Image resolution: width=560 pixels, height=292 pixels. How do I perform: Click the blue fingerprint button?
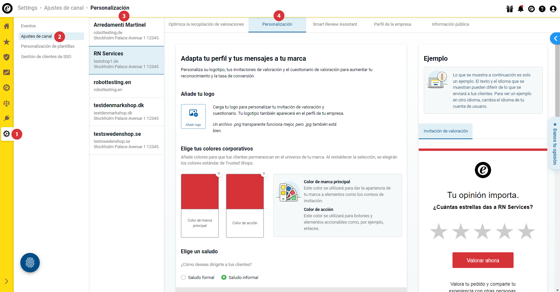click(30, 263)
